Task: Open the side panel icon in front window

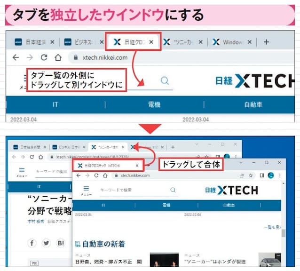Action: click(261, 175)
